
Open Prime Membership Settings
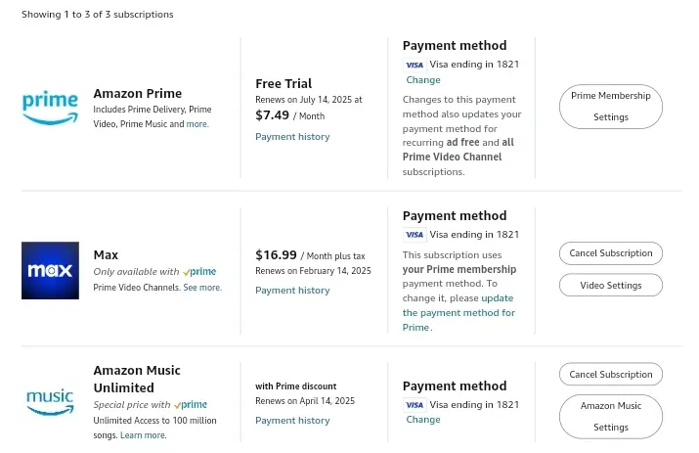pyautogui.click(x=611, y=107)
